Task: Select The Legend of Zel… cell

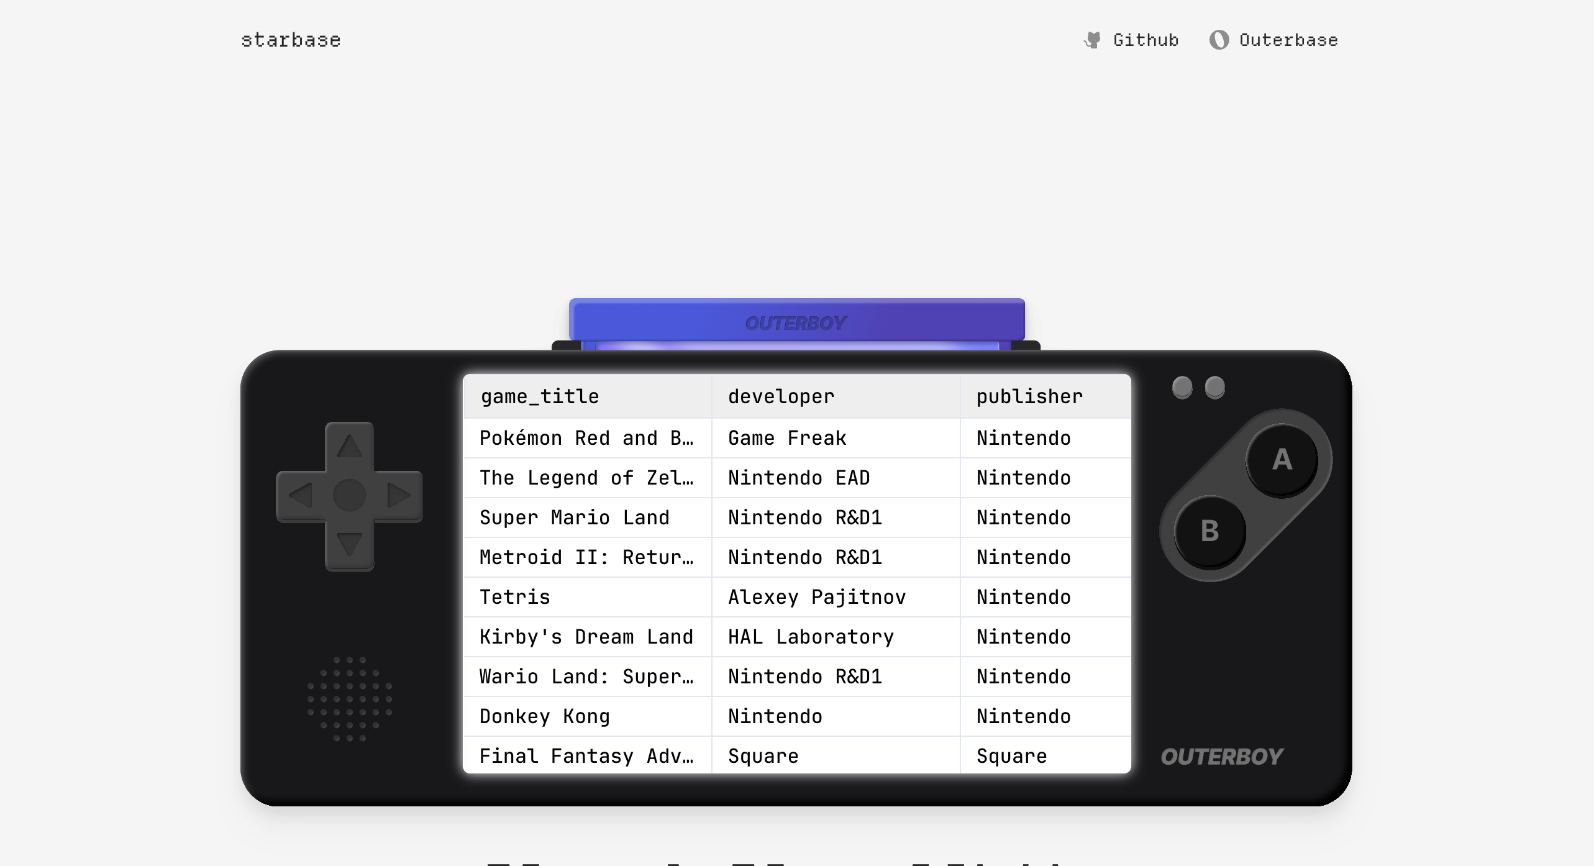Action: (587, 478)
